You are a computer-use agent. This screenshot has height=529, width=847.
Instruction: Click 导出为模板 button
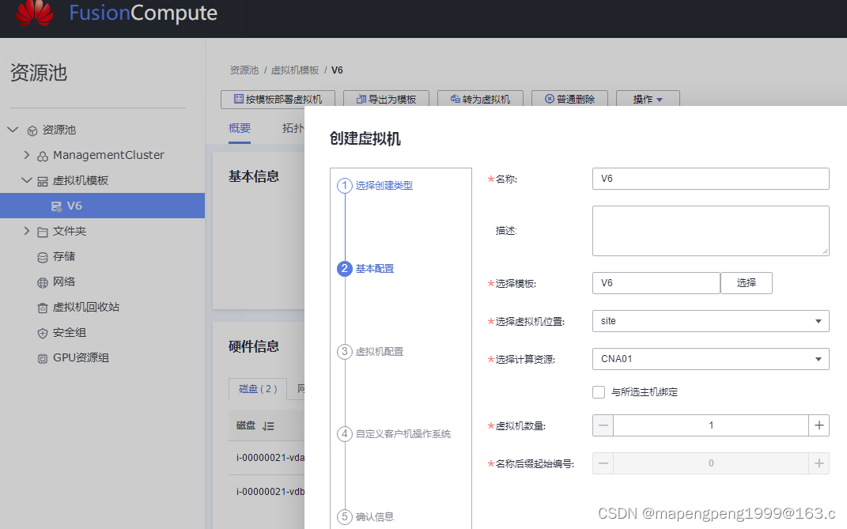[x=386, y=99]
